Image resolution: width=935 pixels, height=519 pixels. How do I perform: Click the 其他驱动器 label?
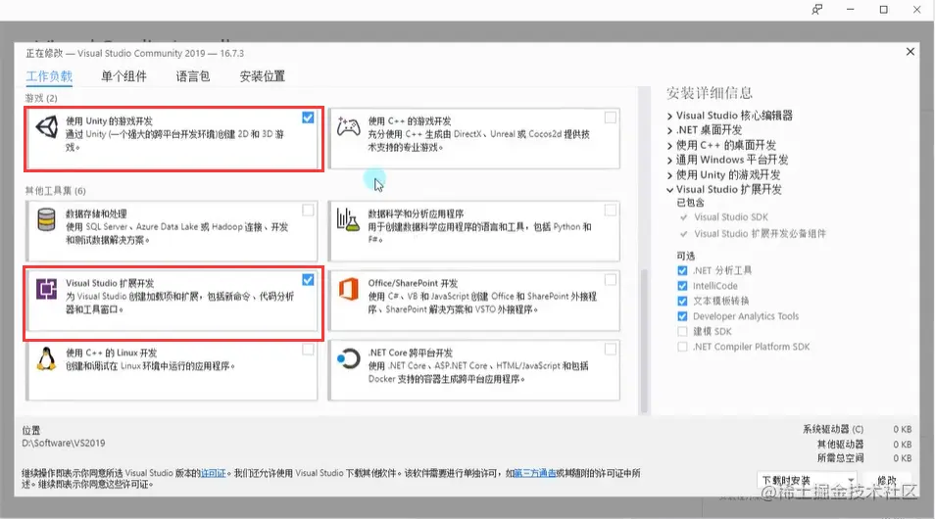841,444
